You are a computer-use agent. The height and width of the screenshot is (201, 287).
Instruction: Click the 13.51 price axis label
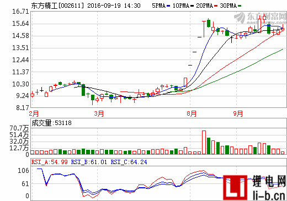[20, 48]
